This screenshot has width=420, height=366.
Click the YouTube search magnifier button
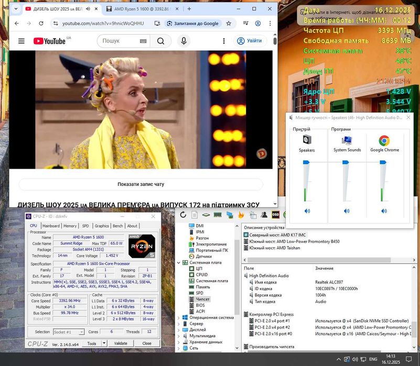point(161,41)
